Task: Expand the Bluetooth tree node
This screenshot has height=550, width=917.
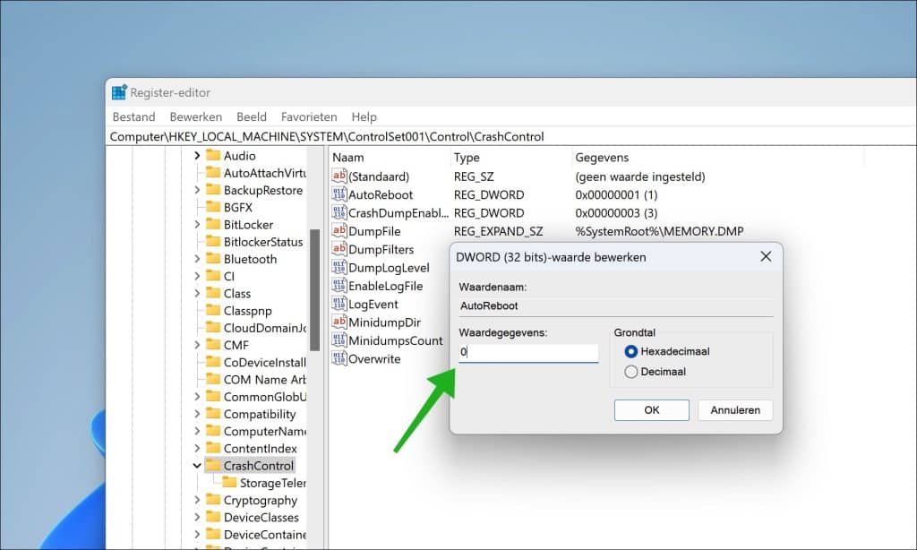Action: pos(197,259)
